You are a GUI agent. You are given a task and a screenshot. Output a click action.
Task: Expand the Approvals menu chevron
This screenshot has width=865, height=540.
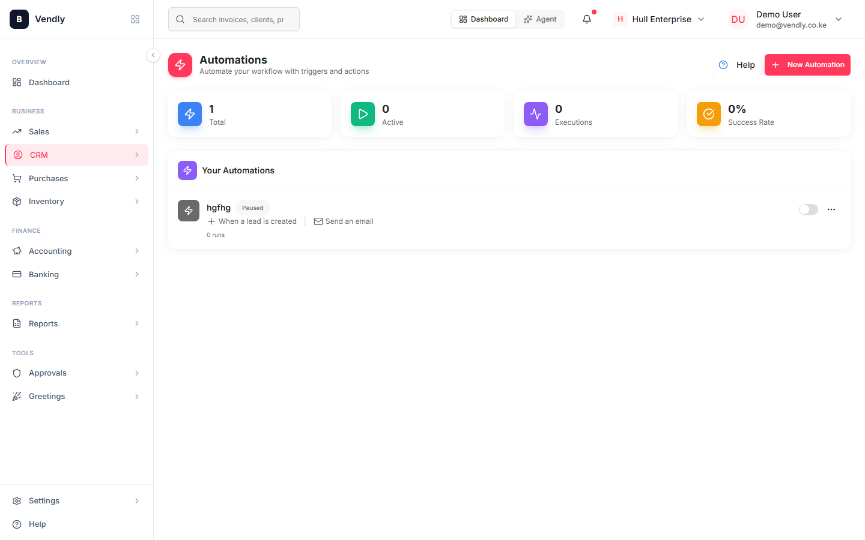(x=137, y=373)
